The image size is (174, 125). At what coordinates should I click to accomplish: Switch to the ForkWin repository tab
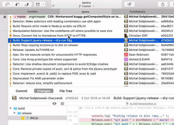pyautogui.click(x=32, y=12)
